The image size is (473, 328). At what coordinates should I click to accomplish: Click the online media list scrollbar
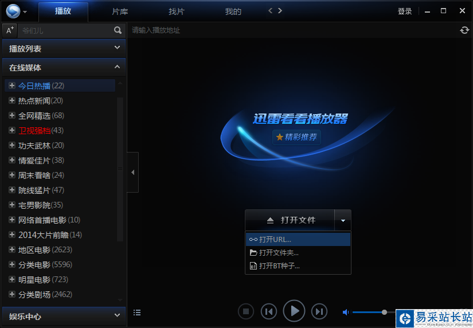pos(120,169)
